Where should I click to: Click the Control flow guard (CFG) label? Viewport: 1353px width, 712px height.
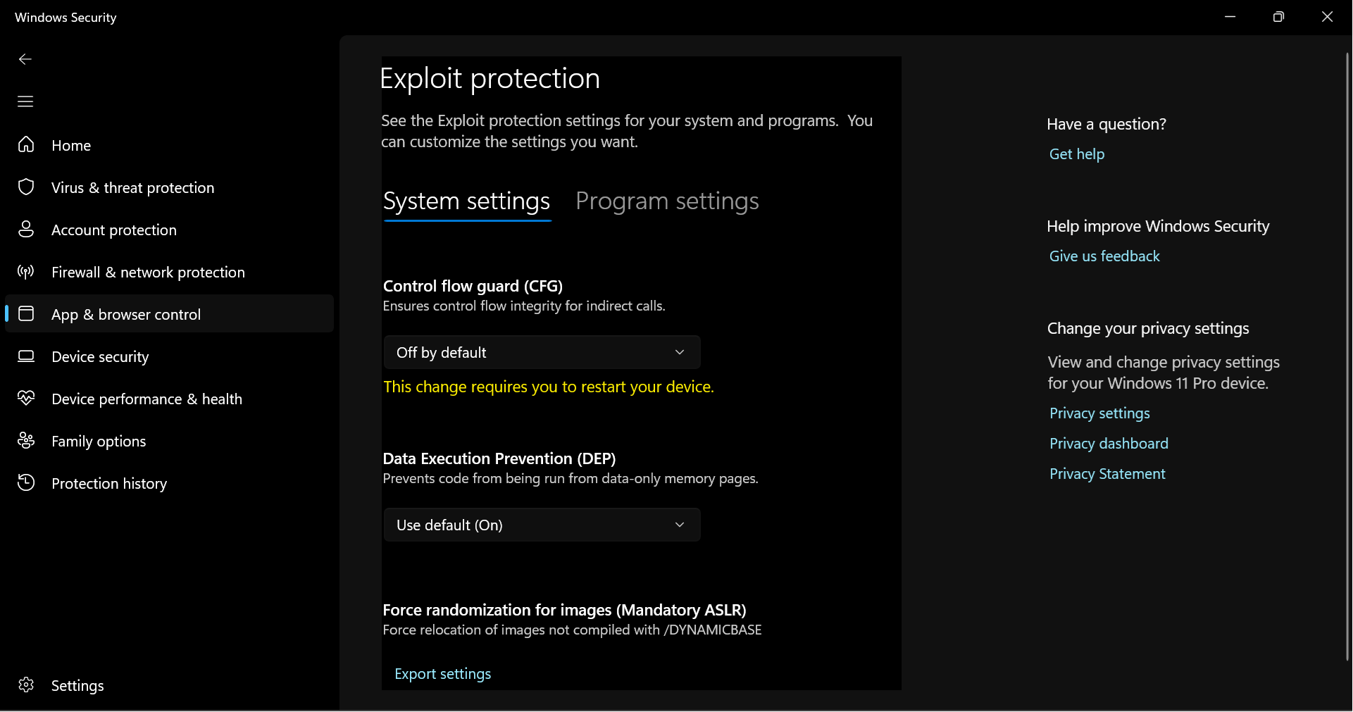point(473,286)
